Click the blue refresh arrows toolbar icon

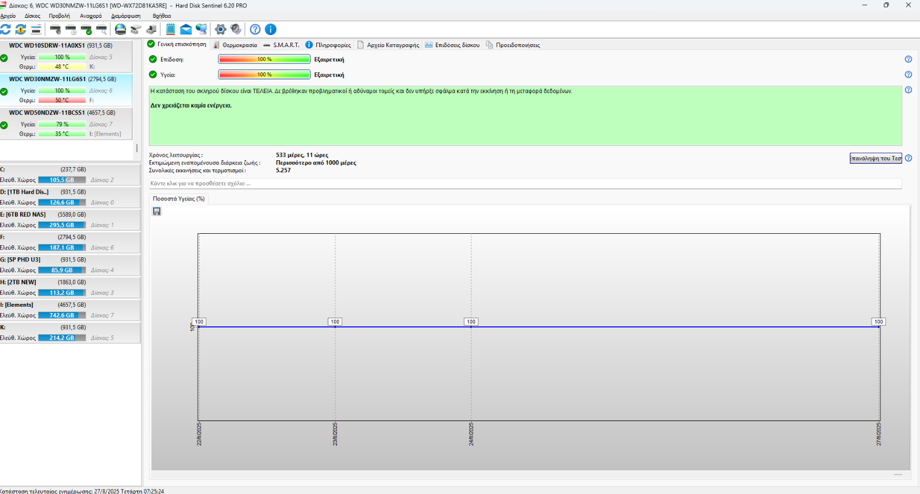coord(6,29)
